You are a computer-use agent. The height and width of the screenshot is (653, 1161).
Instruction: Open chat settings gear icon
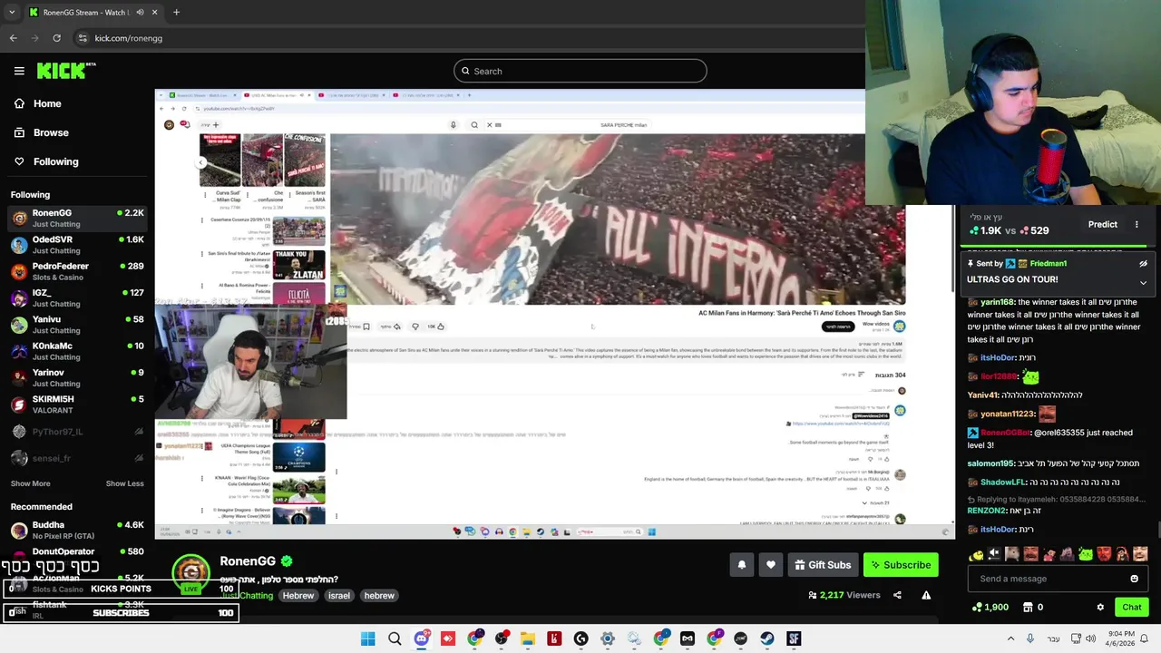coord(1100,608)
